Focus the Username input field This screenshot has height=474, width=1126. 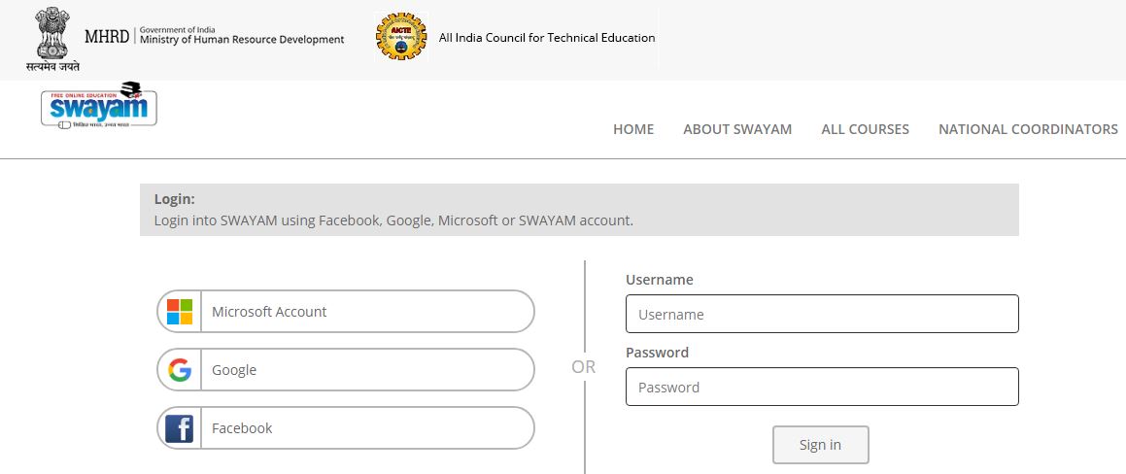pyautogui.click(x=822, y=314)
